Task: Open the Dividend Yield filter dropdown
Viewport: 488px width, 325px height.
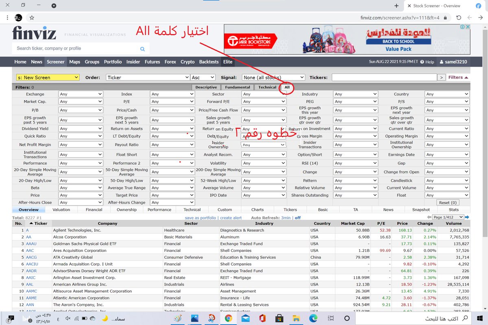Action: pyautogui.click(x=81, y=129)
